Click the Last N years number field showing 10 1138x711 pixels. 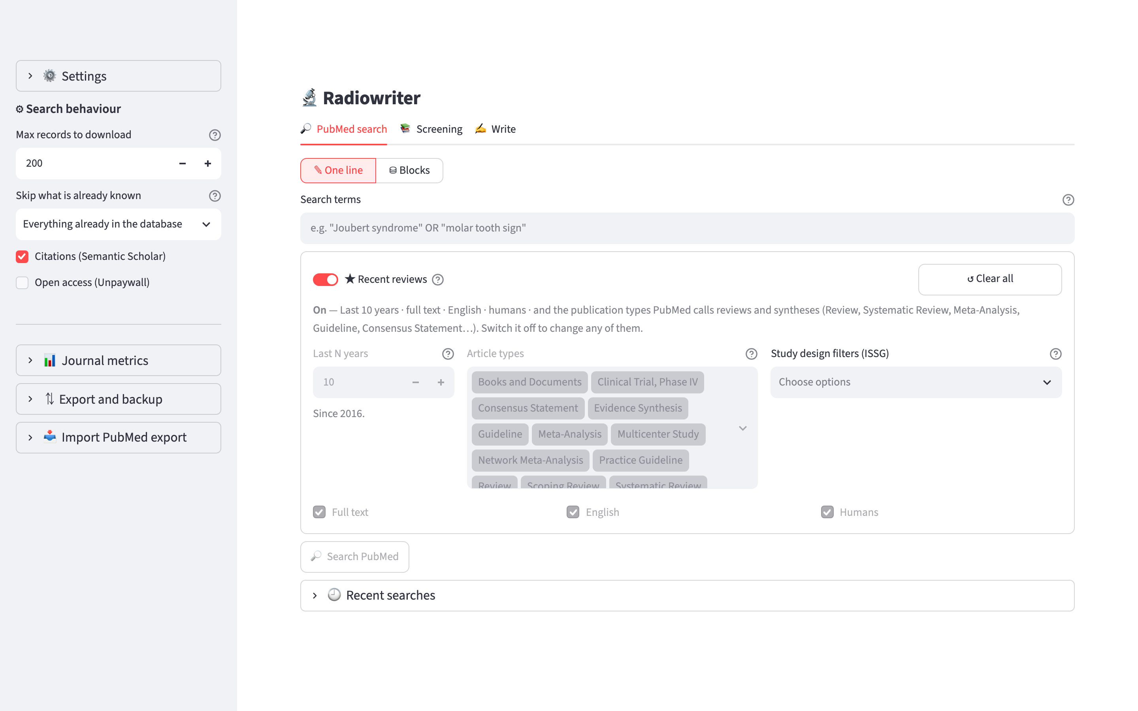[358, 382]
